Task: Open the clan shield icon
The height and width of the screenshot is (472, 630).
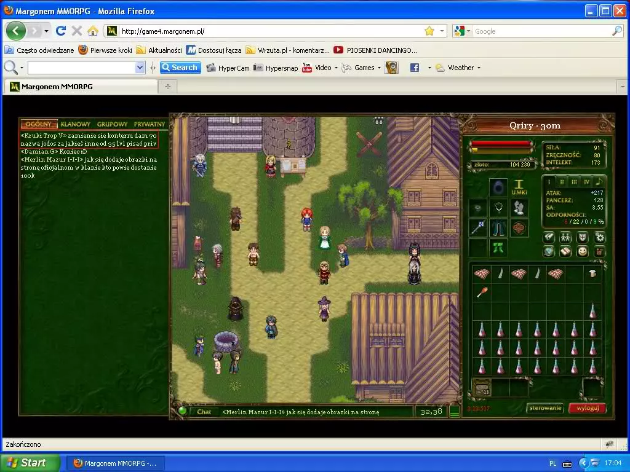Action: point(582,237)
